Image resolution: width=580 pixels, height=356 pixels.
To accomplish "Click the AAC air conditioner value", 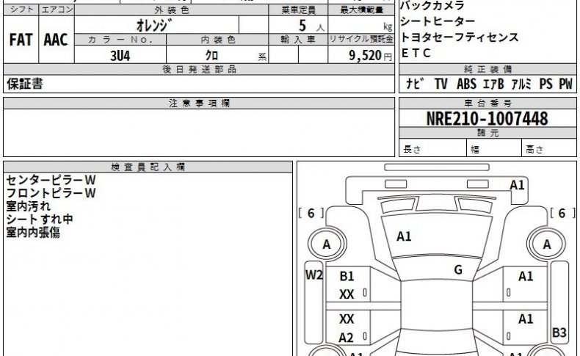I will click(56, 40).
